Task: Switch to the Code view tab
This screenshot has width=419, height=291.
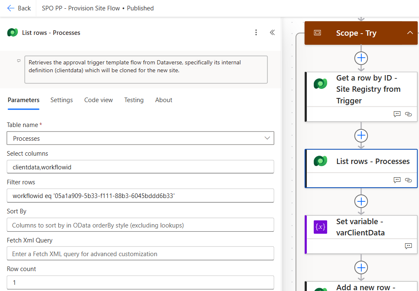Action: coord(98,100)
